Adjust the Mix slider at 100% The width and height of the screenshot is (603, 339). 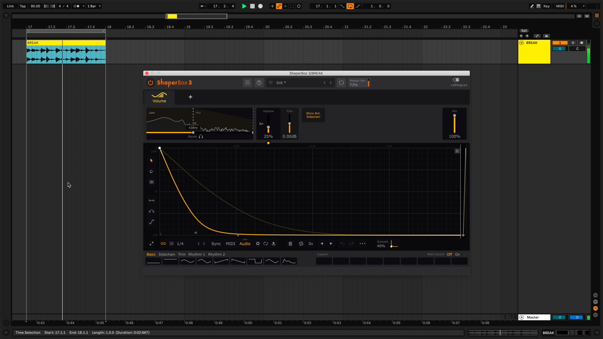pos(454,124)
